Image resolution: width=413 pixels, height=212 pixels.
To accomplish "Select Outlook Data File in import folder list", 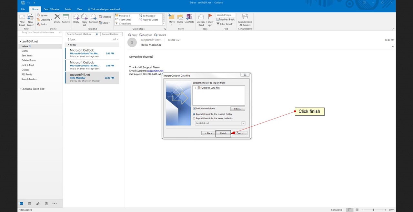I will 210,88.
